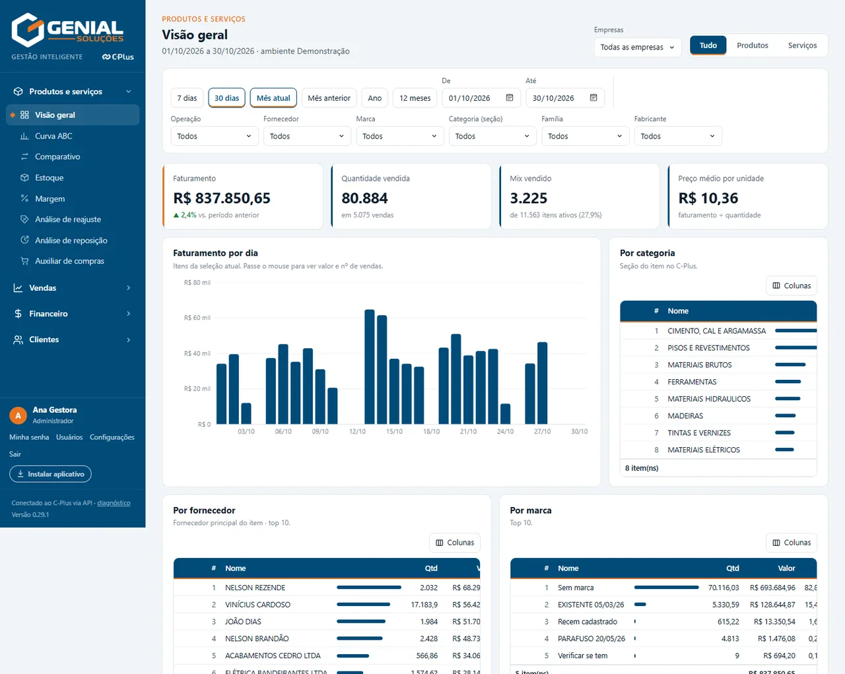Open the Todas as empresas dropdown

[x=637, y=47]
